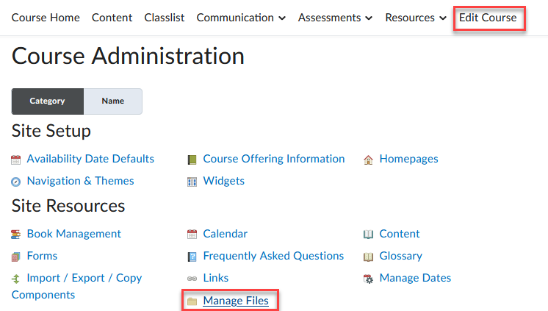This screenshot has width=548, height=311.
Task: Click the stacked books icon beside Book Management
Action: tap(16, 235)
